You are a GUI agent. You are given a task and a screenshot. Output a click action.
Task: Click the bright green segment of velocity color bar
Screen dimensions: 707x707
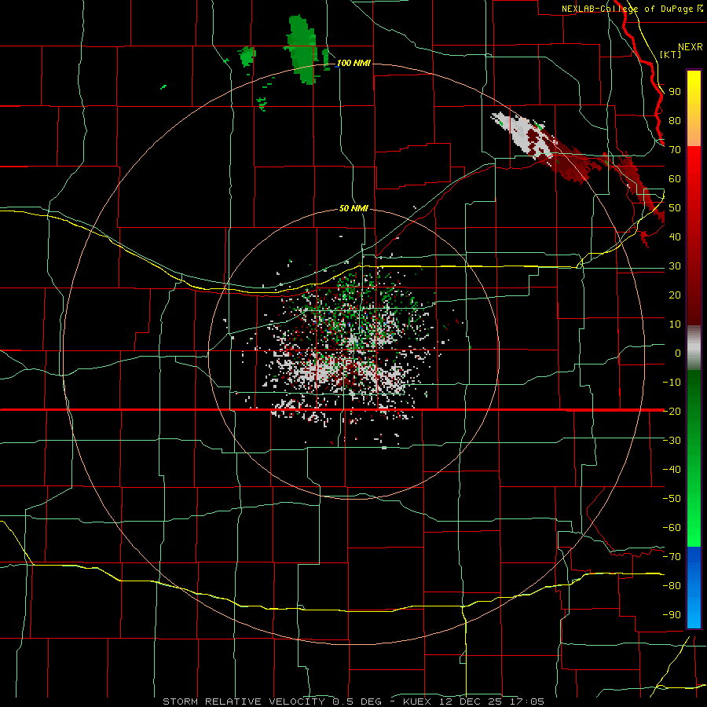coord(694,518)
